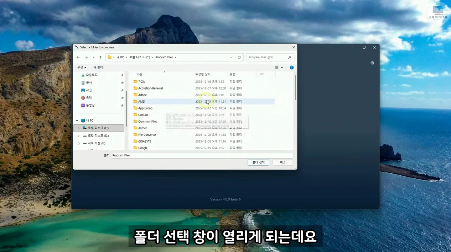Cancel the dialog with 취소
This screenshot has height=252, width=451.
pos(282,162)
